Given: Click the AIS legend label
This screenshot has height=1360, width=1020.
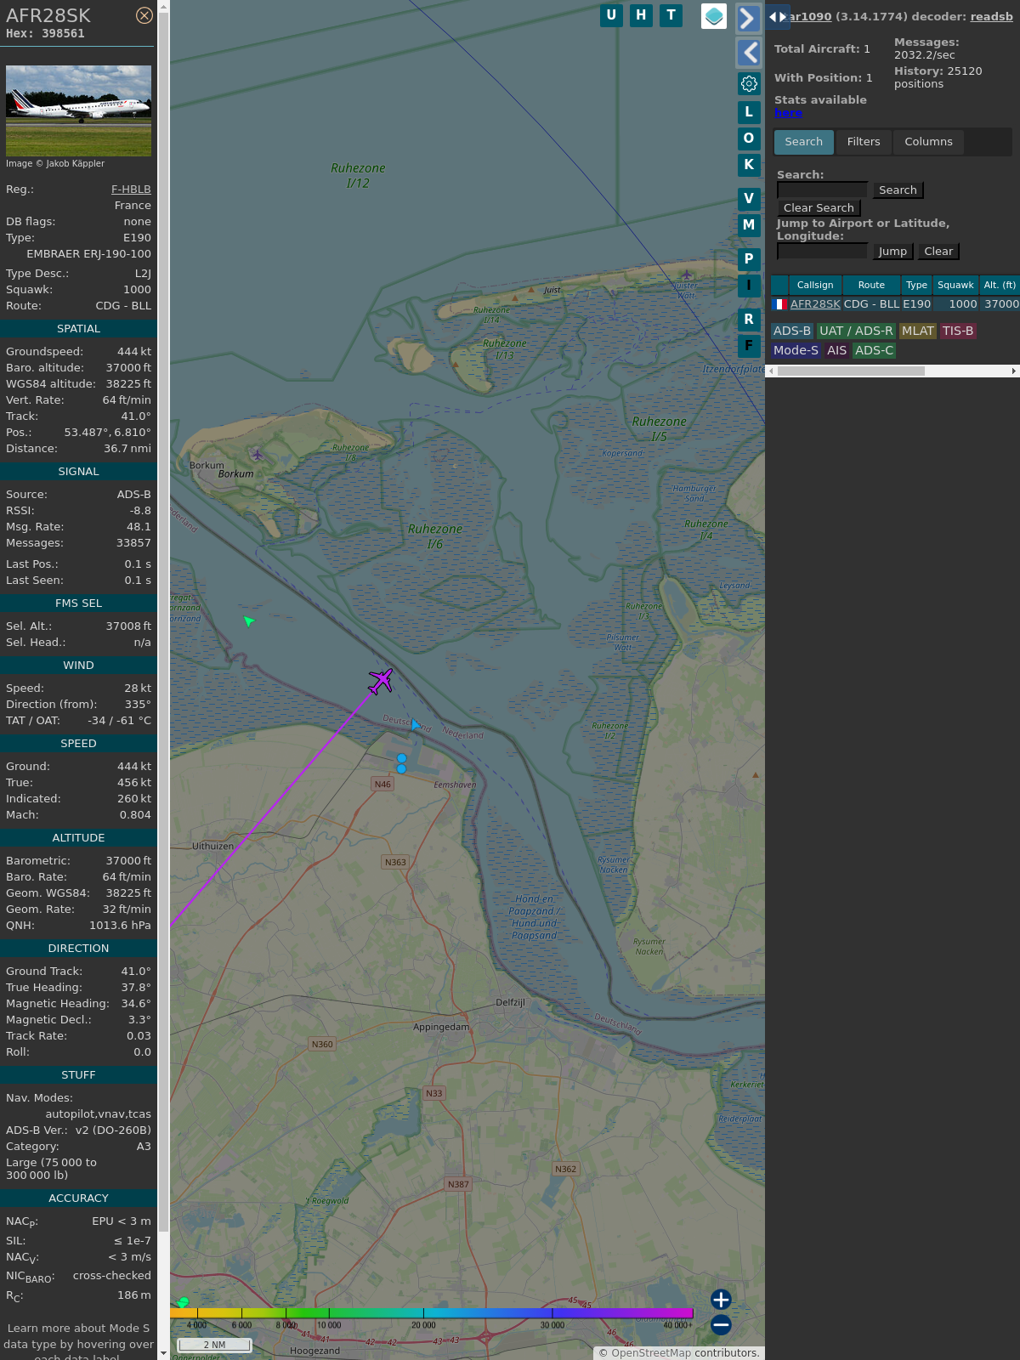Looking at the screenshot, I should pyautogui.click(x=837, y=351).
